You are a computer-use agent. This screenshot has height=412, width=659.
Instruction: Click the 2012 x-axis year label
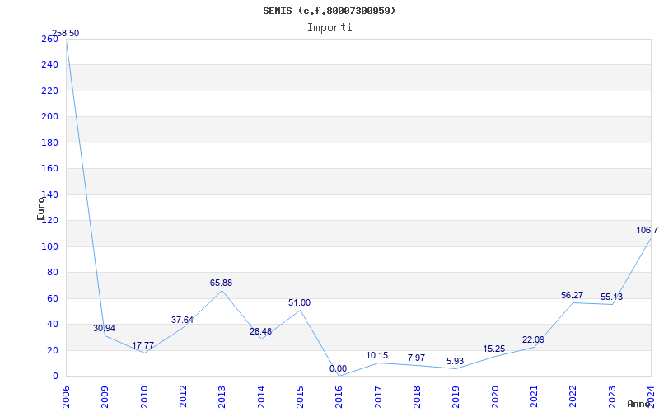coord(183,397)
